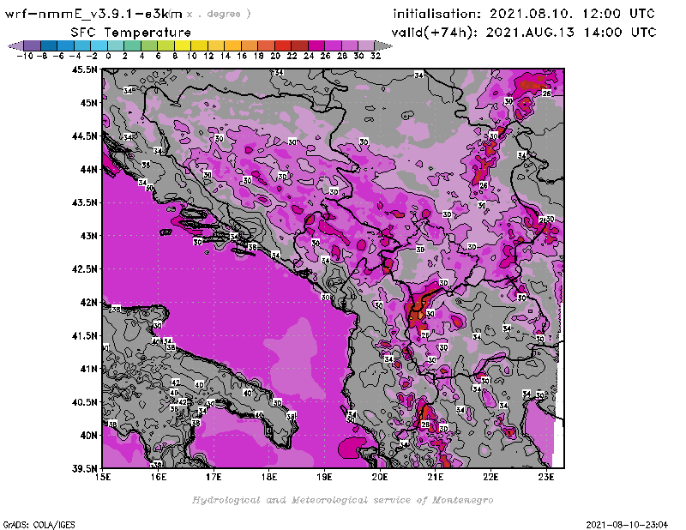
Task: Click the 'GrADS: COLA/IGES' footer label
Action: [x=39, y=524]
